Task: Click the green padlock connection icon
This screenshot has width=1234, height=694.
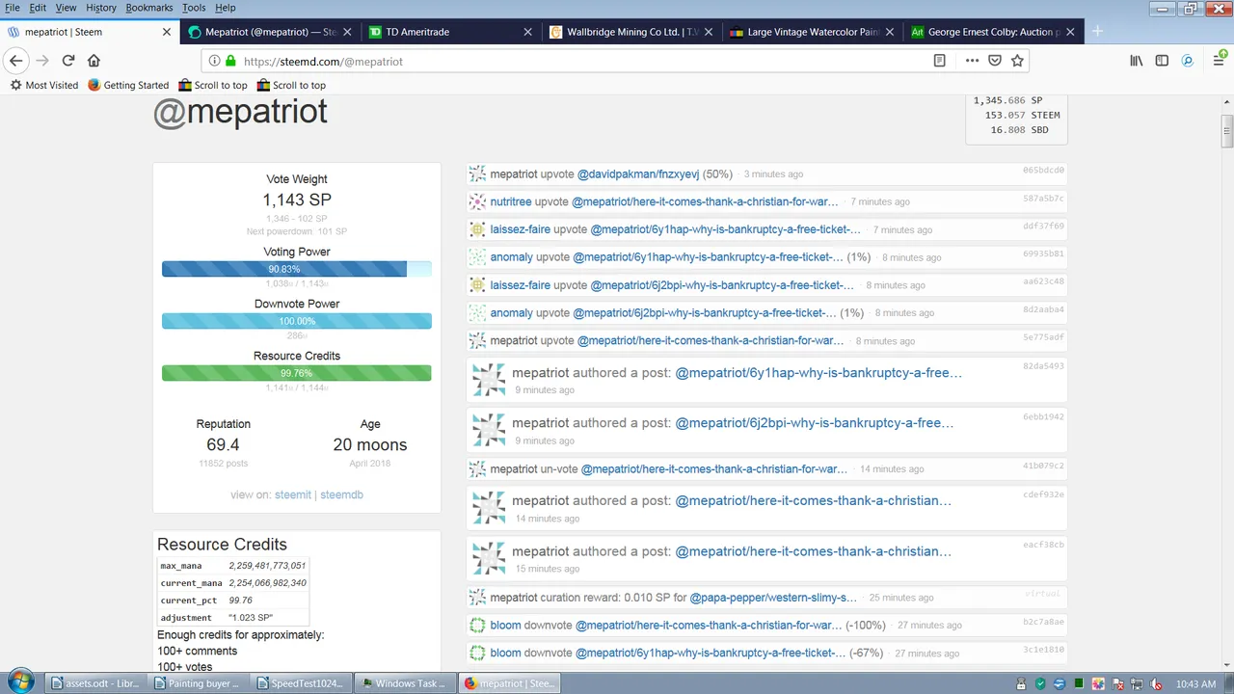Action: pyautogui.click(x=230, y=61)
